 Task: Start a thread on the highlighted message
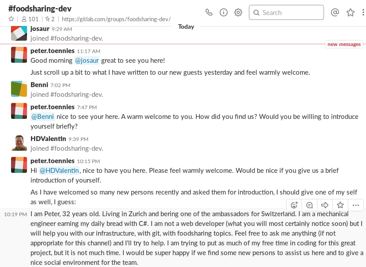coord(309,205)
